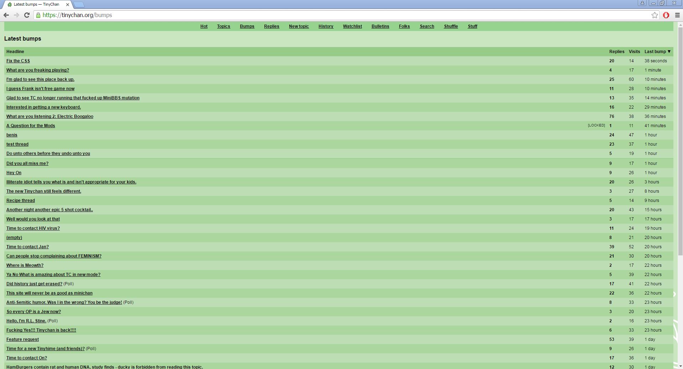683x369 pixels.
Task: Open a new browser tab
Action: 79,5
